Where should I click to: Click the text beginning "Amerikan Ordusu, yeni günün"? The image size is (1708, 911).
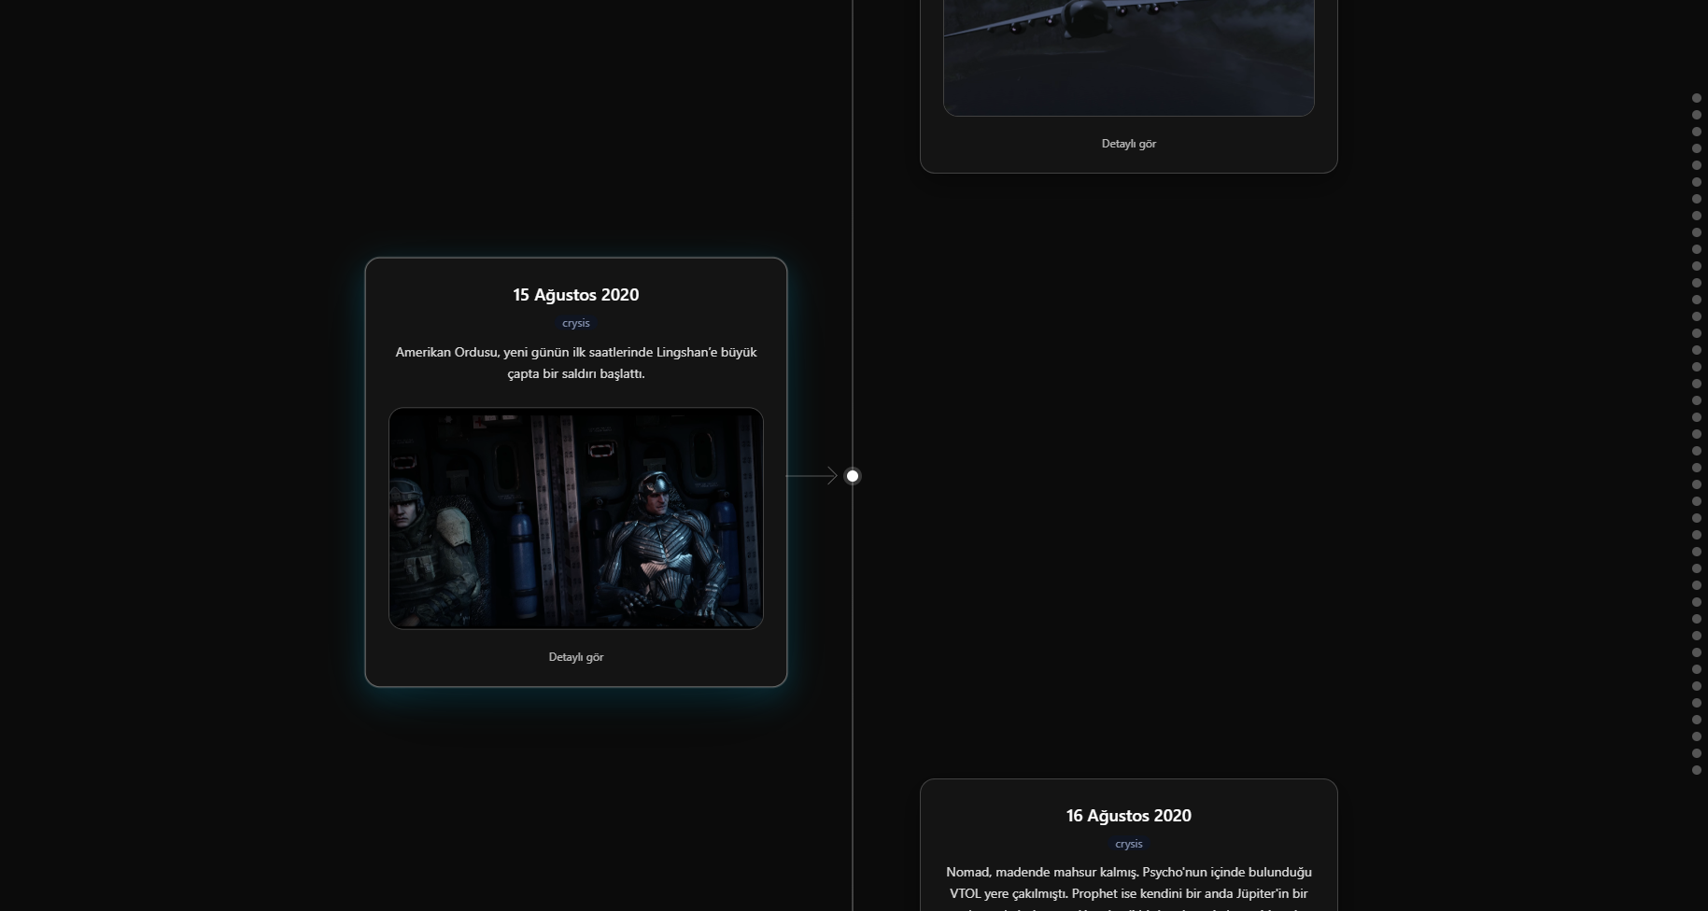[x=575, y=363]
